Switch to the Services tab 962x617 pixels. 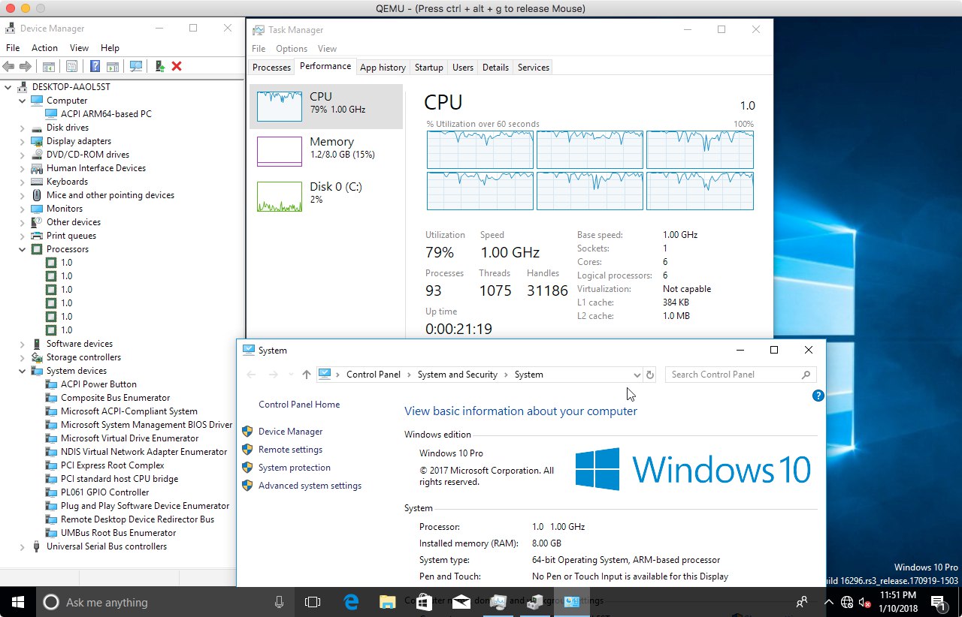pyautogui.click(x=534, y=68)
